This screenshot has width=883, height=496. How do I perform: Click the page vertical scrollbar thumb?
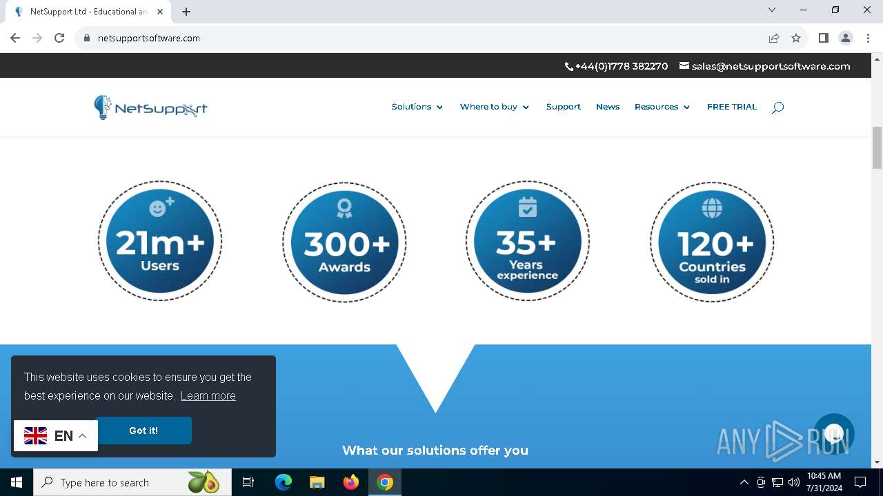(x=877, y=147)
